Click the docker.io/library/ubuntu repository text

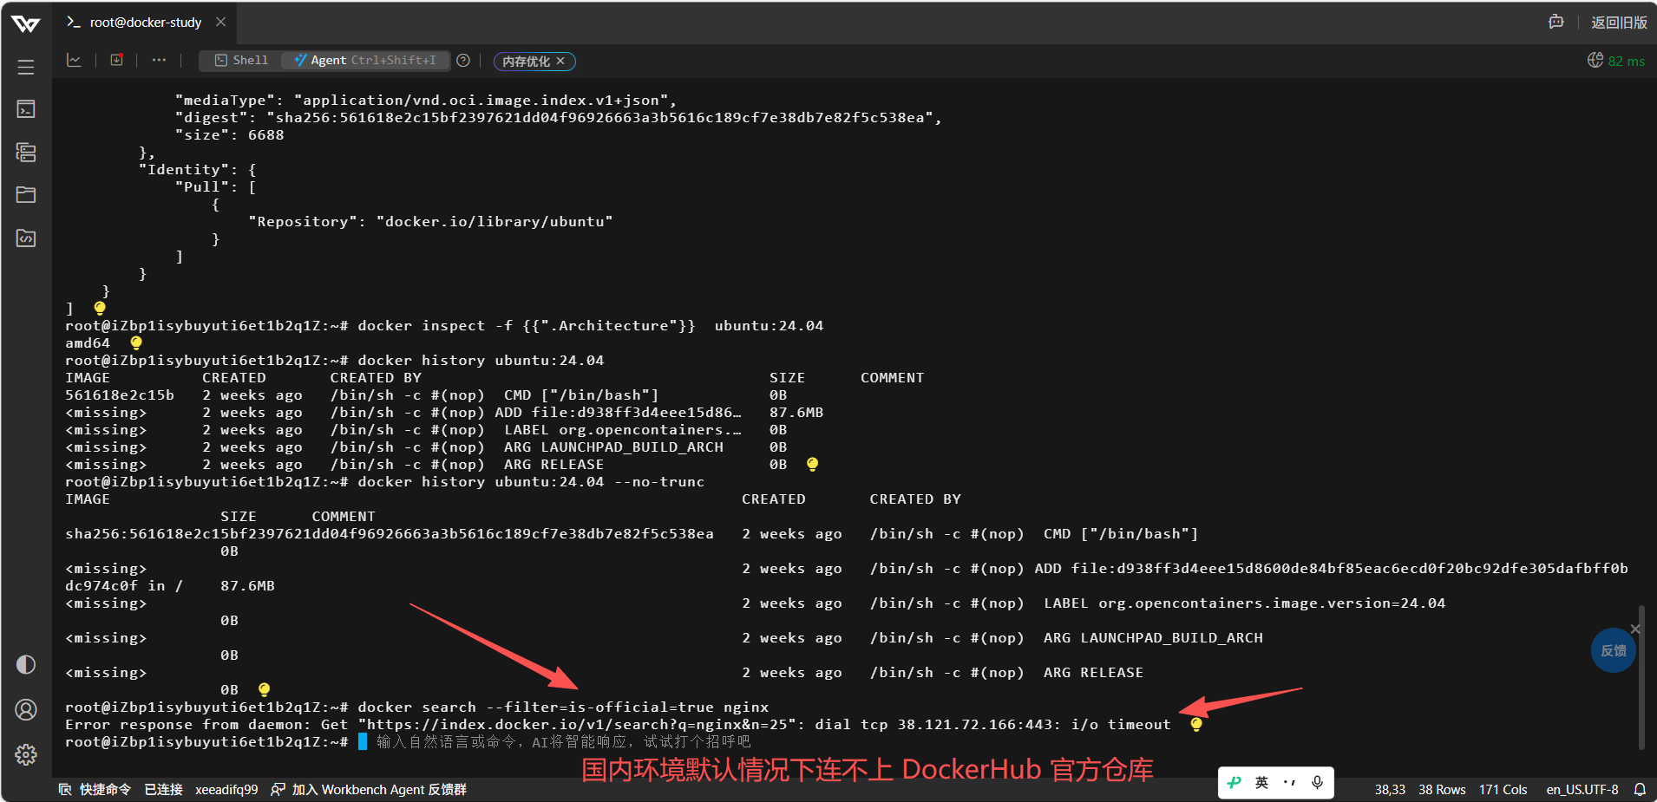pyautogui.click(x=494, y=221)
